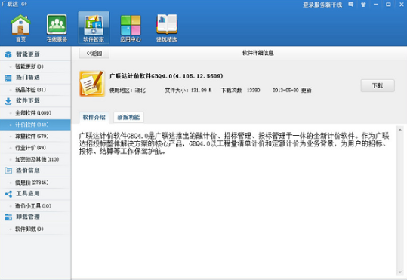The height and width of the screenshot is (280, 407).
Task: Click the scrollbar down arrow in description
Action: pos(400,272)
